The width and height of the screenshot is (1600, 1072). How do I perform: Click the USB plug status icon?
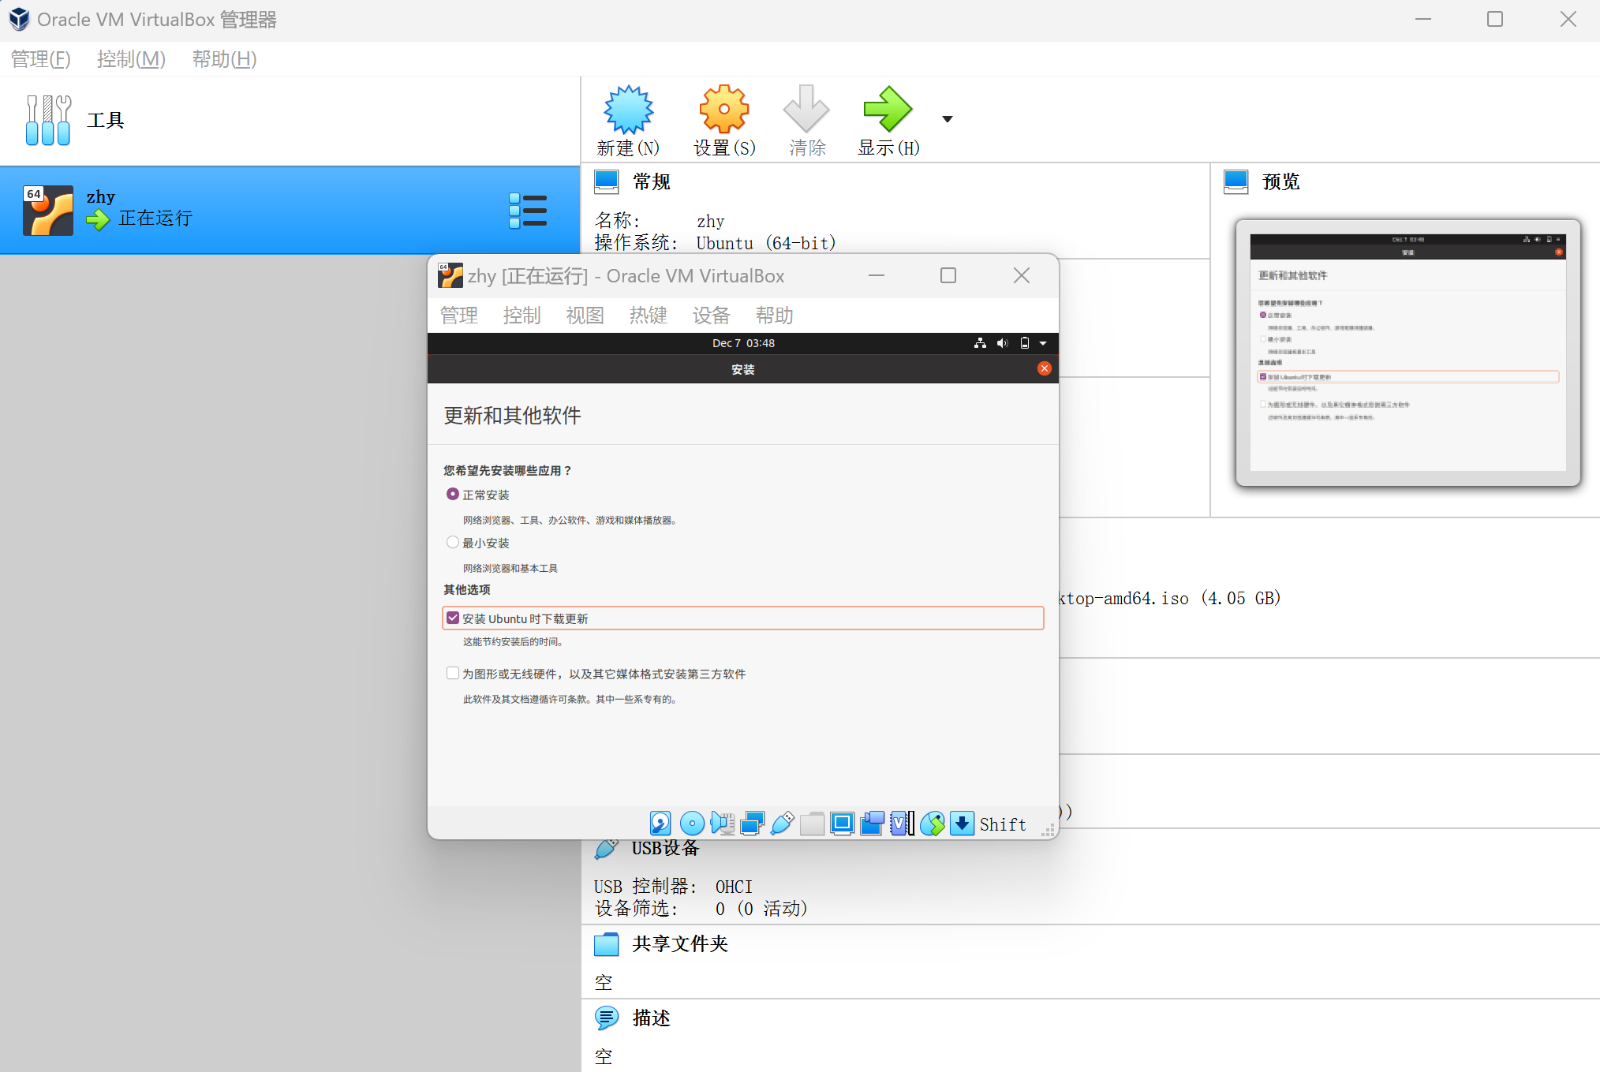pyautogui.click(x=783, y=824)
